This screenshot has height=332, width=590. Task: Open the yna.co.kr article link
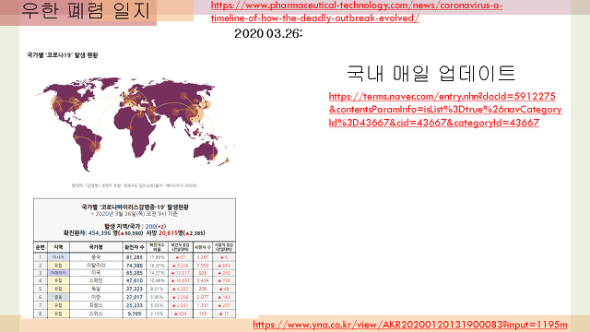[409, 325]
